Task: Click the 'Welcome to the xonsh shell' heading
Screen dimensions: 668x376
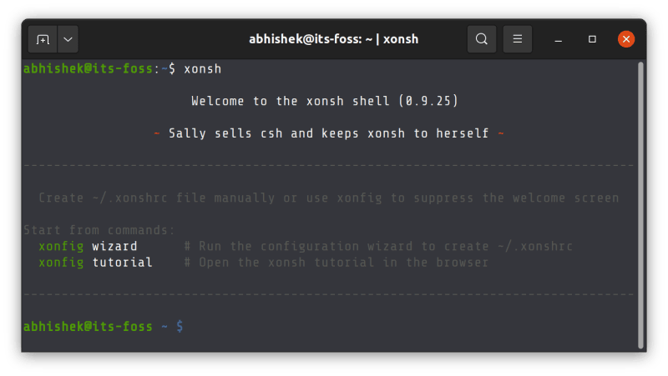Action: (x=292, y=101)
